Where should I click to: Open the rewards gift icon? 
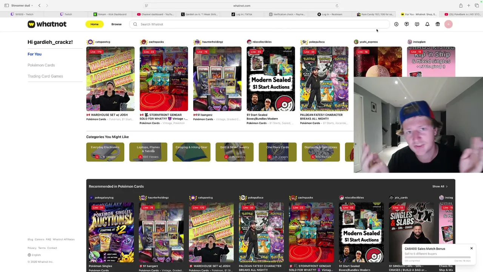438,24
